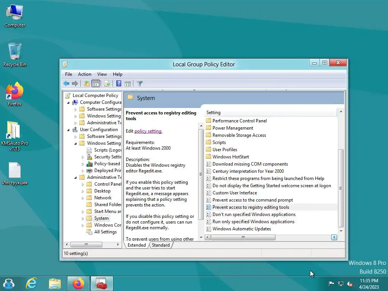The height and width of the screenshot is (291, 388).
Task: Click the Local Group Policy Editor title icon
Action: click(65, 64)
